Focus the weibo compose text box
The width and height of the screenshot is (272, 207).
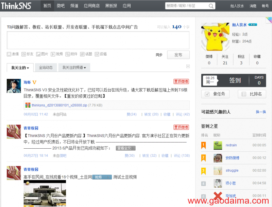pyautogui.click(x=98, y=40)
